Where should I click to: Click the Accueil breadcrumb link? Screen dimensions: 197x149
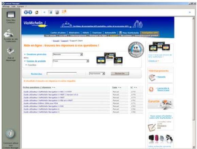(x=56, y=41)
